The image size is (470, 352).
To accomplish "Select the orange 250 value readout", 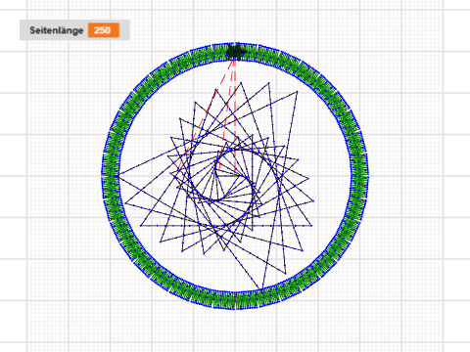I will click(104, 30).
